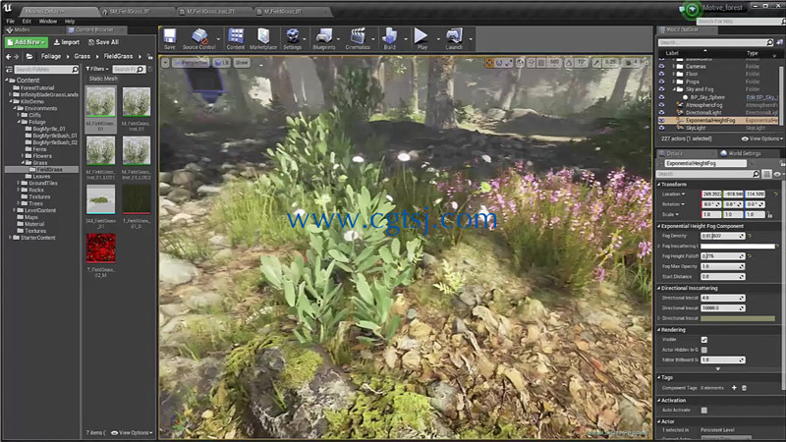Click the Save toolbar icon
This screenshot has width=786, height=442.
point(169,38)
